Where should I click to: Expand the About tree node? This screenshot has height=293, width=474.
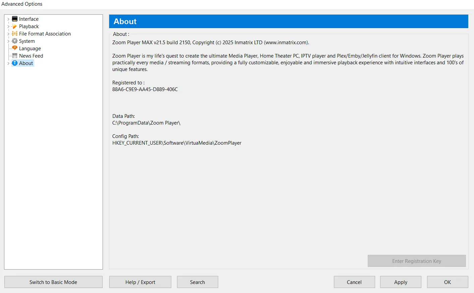(8, 63)
